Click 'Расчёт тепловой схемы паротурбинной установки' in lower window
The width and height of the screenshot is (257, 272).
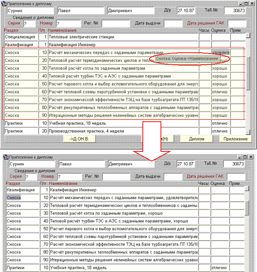click(x=124, y=237)
